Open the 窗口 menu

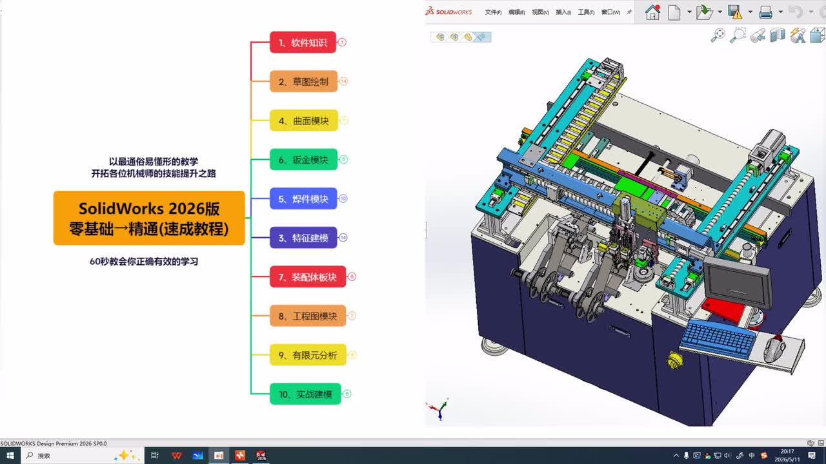click(x=610, y=12)
